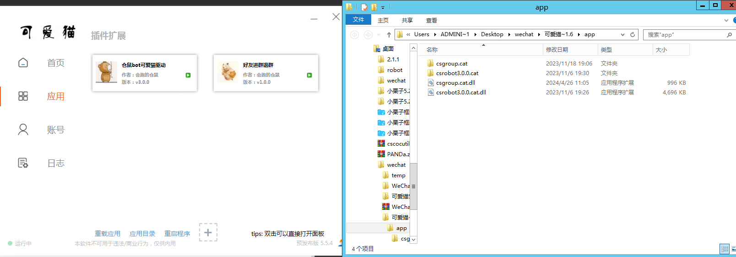The width and height of the screenshot is (736, 257).
Task: Switch to the 查看 ribbon tab
Action: click(431, 20)
